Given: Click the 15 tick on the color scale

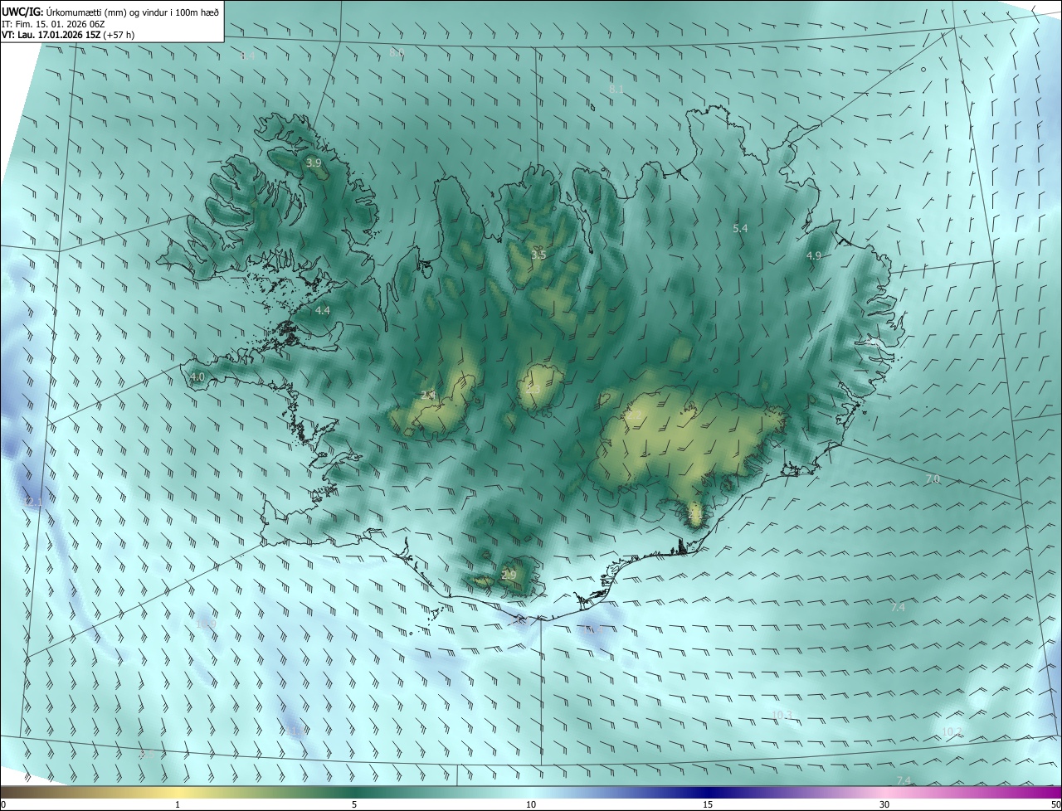Looking at the screenshot, I should click(x=708, y=804).
